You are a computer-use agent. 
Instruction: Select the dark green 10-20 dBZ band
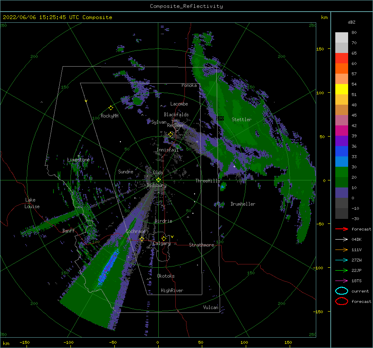(x=342, y=182)
